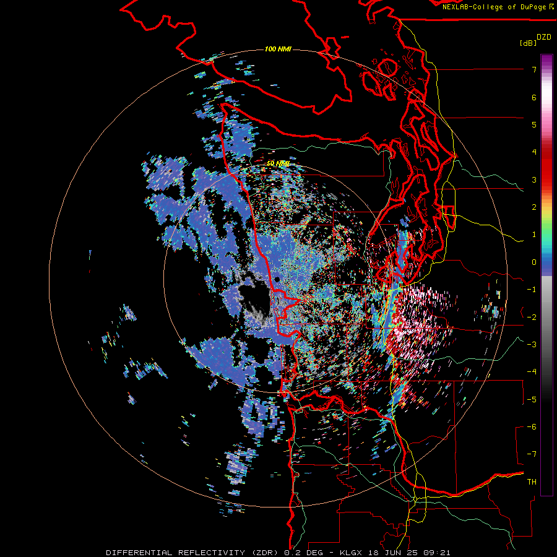This screenshot has height=557, width=557.
Task: Click the -1 dB value on the scale
Action: [x=532, y=290]
